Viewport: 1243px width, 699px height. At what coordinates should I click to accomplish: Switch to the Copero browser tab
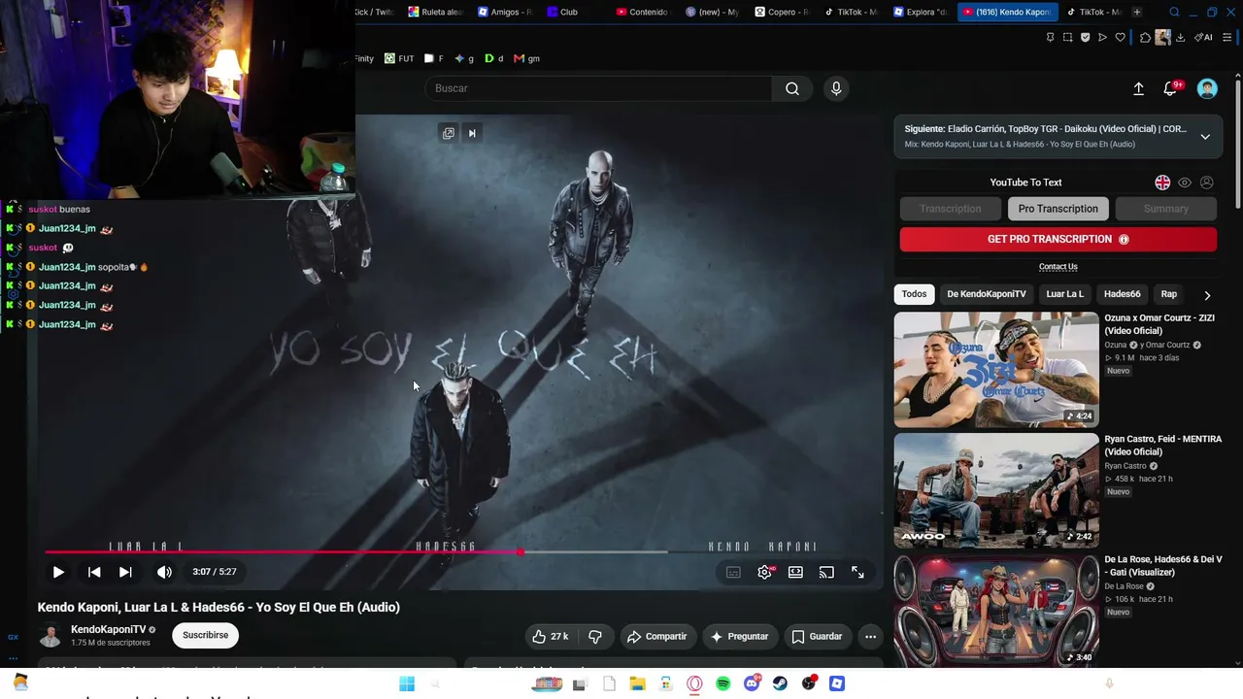(782, 12)
